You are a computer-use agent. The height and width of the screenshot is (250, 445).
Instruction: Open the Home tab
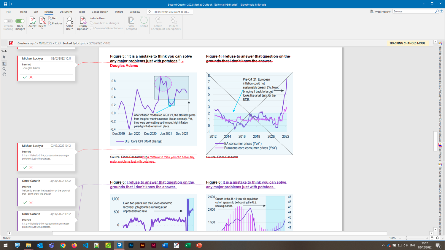coord(23,12)
